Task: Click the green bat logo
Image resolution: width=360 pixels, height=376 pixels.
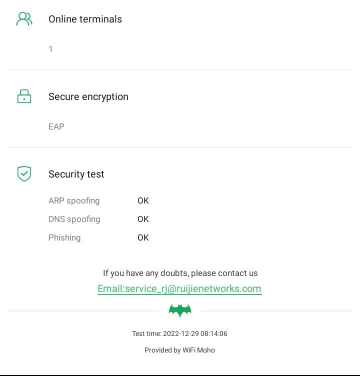Action: (x=180, y=310)
